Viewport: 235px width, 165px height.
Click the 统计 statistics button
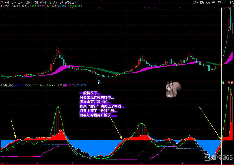(214, 2)
